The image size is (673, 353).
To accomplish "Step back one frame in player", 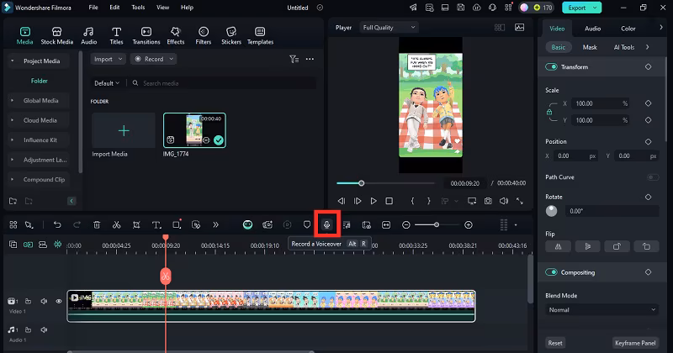I will tap(342, 201).
